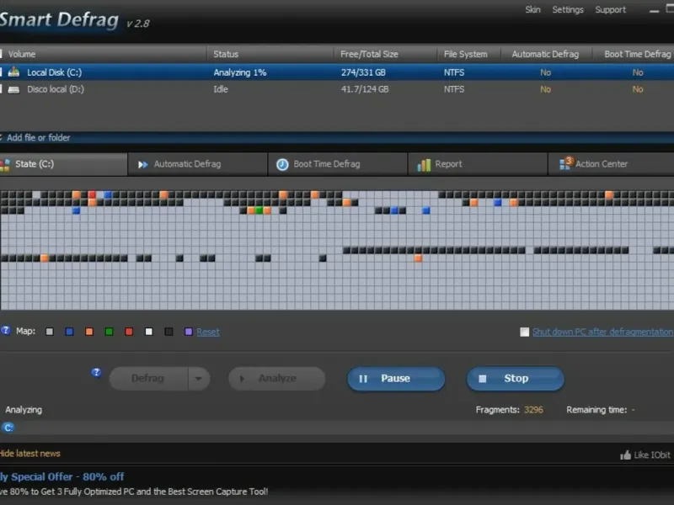Reset the map colors
The image size is (674, 505).
point(208,332)
